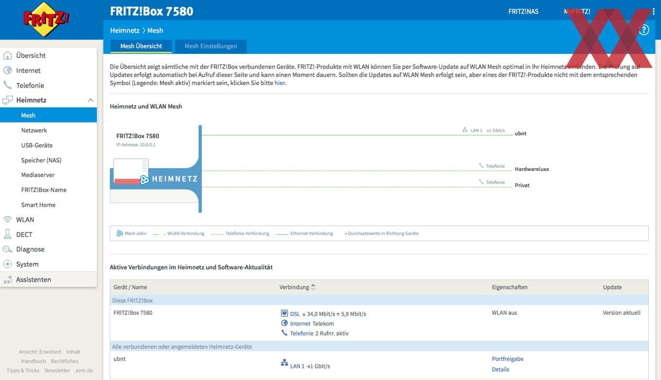661x380 pixels.
Task: Click the LAN 1 network icon in mesh diagram
Action: point(465,130)
